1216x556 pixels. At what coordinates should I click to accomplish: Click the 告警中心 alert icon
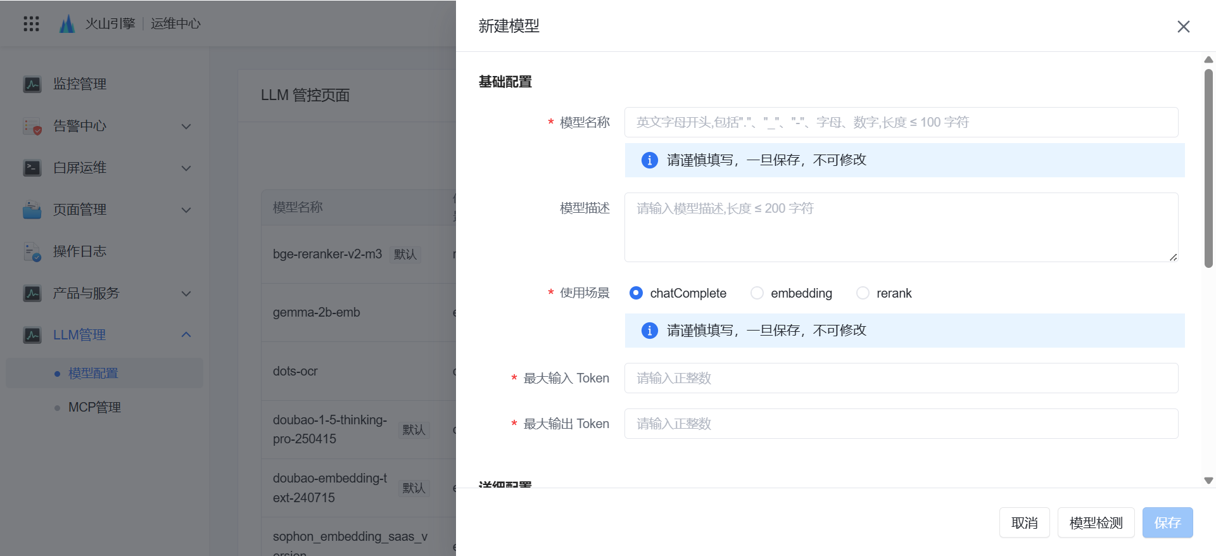[32, 126]
